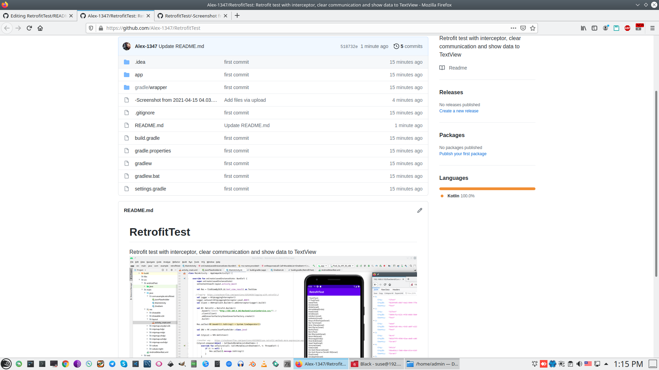Open the new tab plus button

237,16
